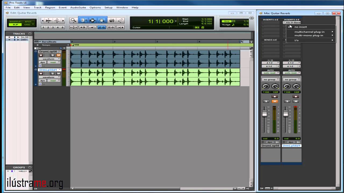Screen dimensions: 344x193
Task: Open DrumLop56 mixer 'no group' selector
Action: (271, 79)
